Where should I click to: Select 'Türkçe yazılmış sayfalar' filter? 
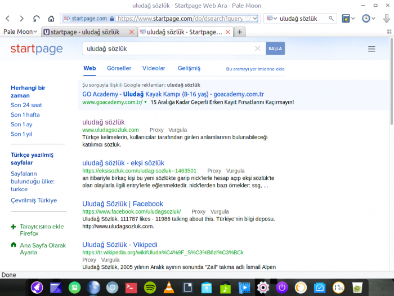(32, 158)
